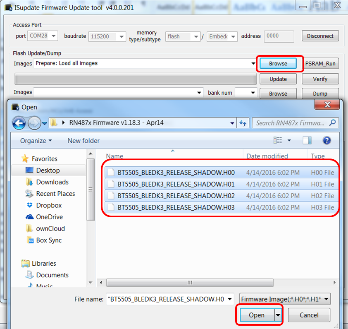Open Dropbox in the Favorites list
Image resolution: width=348 pixels, height=329 pixels.
[x=48, y=205]
